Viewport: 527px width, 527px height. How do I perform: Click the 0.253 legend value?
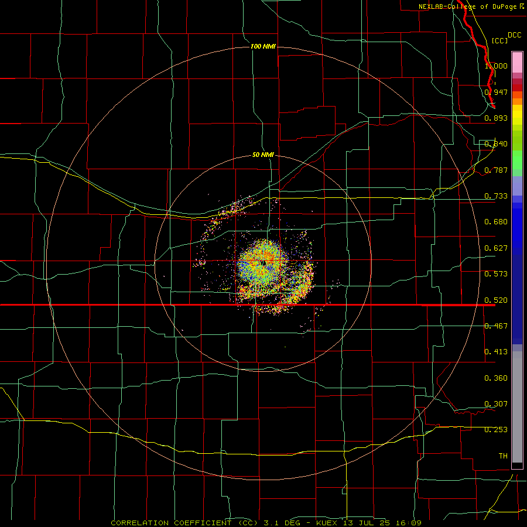click(x=496, y=430)
